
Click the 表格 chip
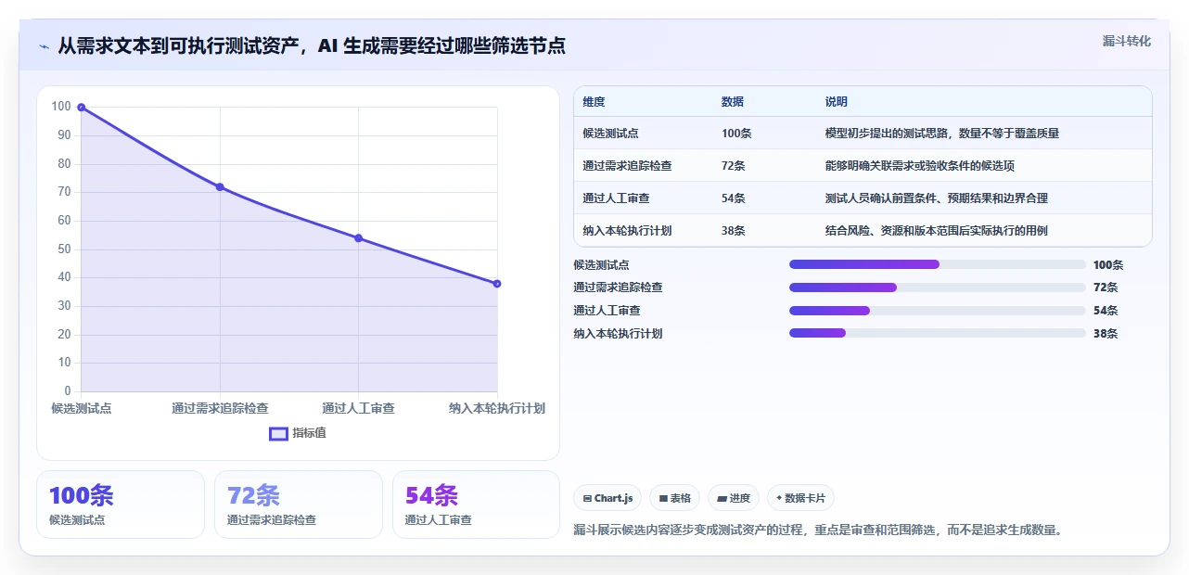(x=674, y=498)
